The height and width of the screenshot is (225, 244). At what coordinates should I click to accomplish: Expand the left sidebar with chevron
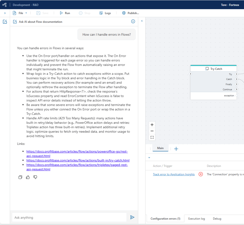pos(5,13)
